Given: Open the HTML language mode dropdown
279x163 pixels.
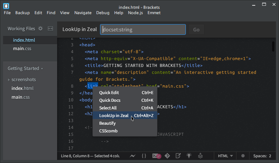Looking at the screenshot, I should click(225, 156).
